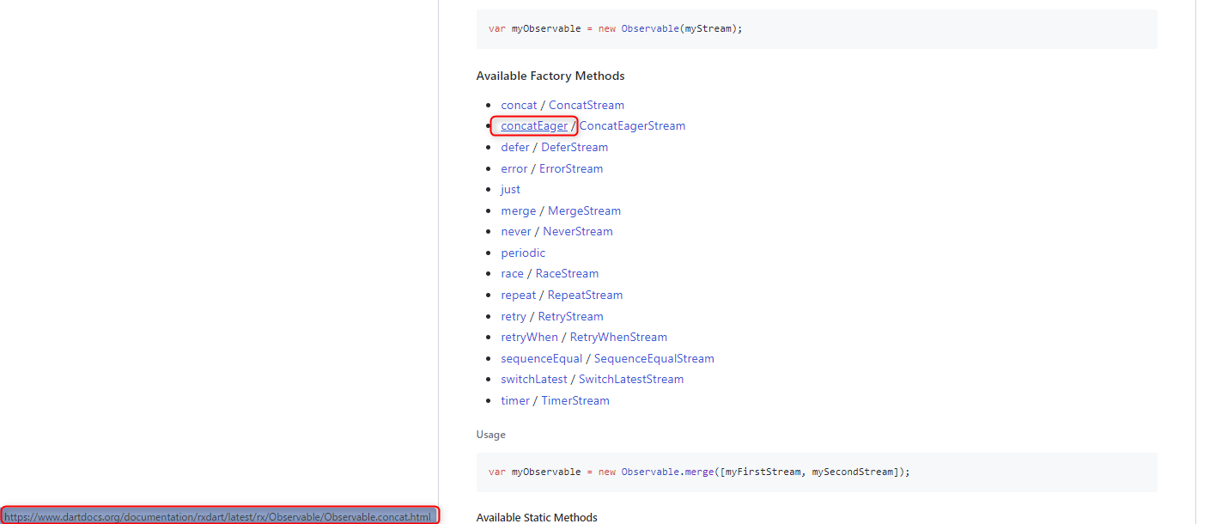This screenshot has height=524, width=1216.
Task: Click the Observable.concat URL in the status bar
Action: 220,515
